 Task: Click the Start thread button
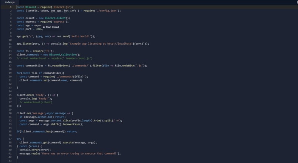(51, 27)
